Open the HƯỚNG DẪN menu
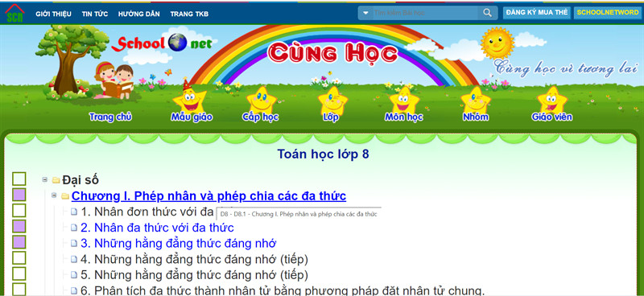Viewport: 644px width, 296px height. click(x=139, y=14)
